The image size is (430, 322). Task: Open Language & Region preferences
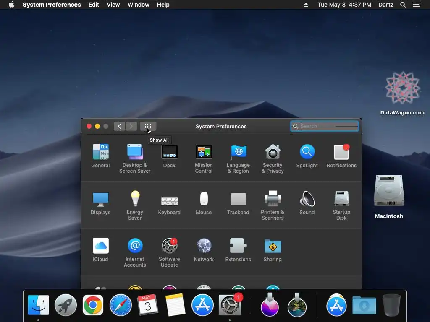[238, 158]
